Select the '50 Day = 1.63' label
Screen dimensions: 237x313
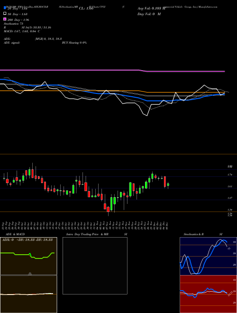pyautogui.click(x=18, y=14)
